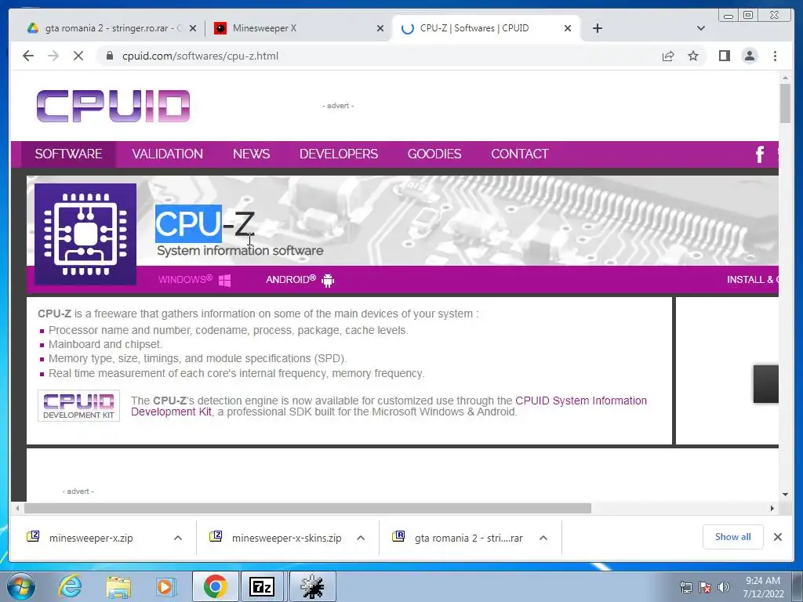Click the scroll right arrow
803x602 pixels.
(x=772, y=508)
